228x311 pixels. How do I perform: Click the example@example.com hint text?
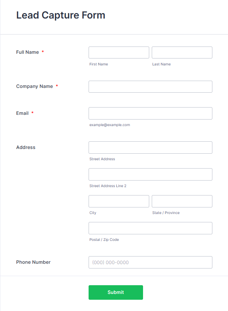click(x=110, y=125)
